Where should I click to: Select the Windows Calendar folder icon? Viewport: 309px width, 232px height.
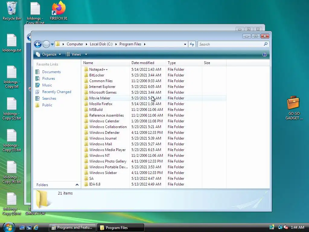tap(86, 121)
